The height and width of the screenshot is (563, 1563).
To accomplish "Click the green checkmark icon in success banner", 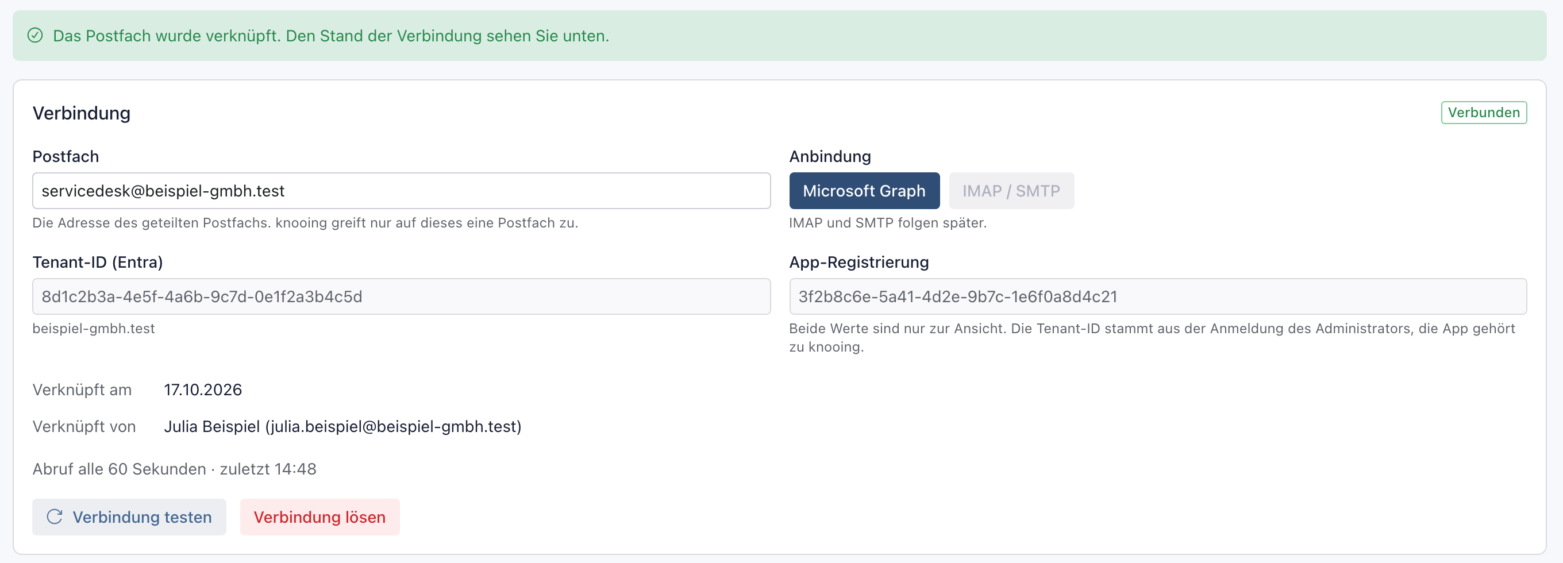I will click(x=35, y=35).
